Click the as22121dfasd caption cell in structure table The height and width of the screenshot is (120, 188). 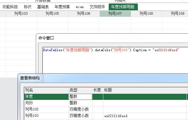click(145, 116)
